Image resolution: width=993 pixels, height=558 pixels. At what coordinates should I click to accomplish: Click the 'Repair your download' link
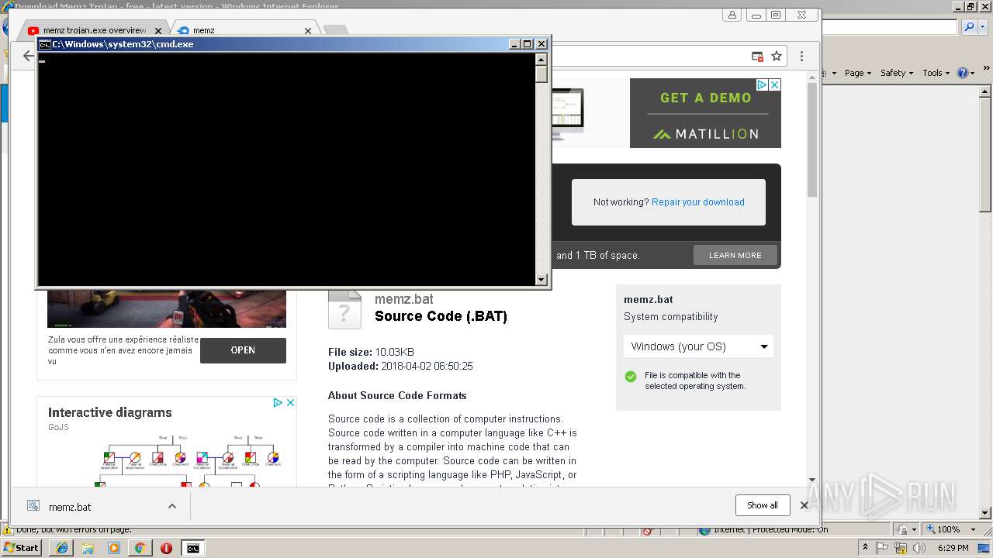[x=697, y=202]
